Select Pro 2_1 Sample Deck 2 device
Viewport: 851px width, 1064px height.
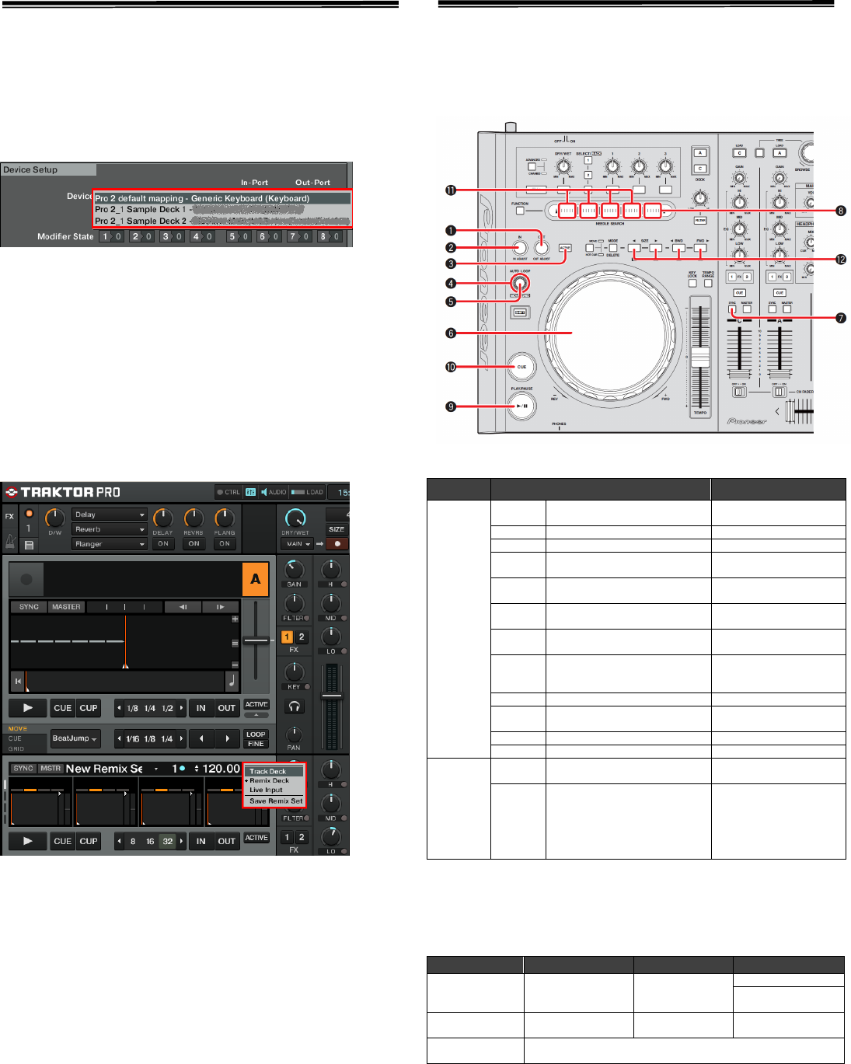click(222, 221)
